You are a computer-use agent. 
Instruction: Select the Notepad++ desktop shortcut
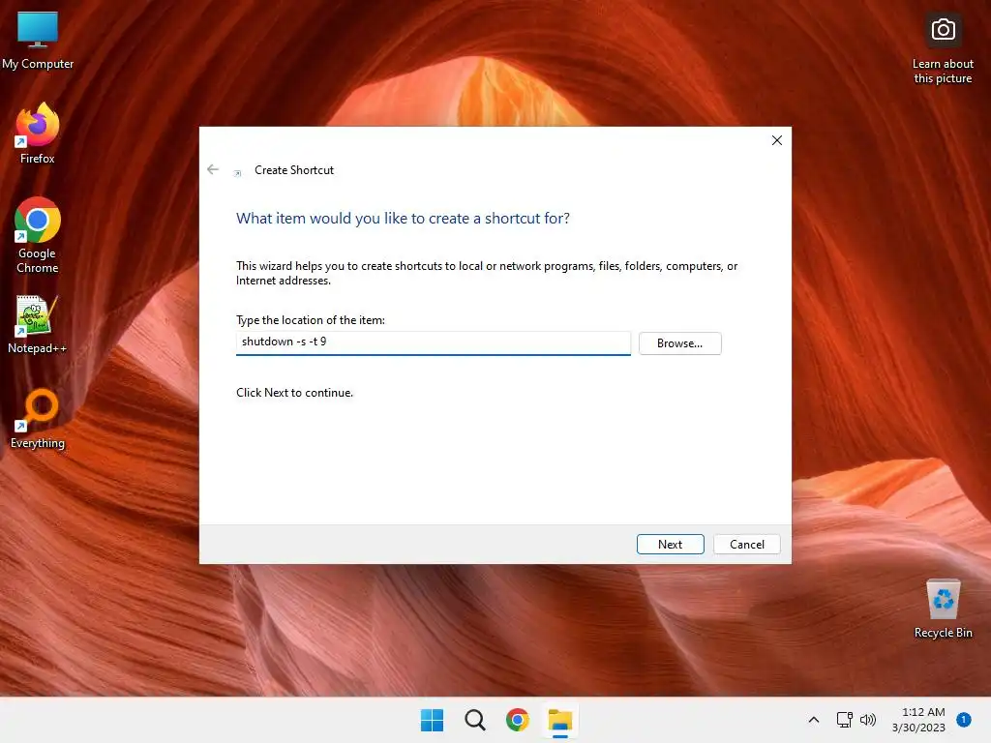tap(37, 324)
